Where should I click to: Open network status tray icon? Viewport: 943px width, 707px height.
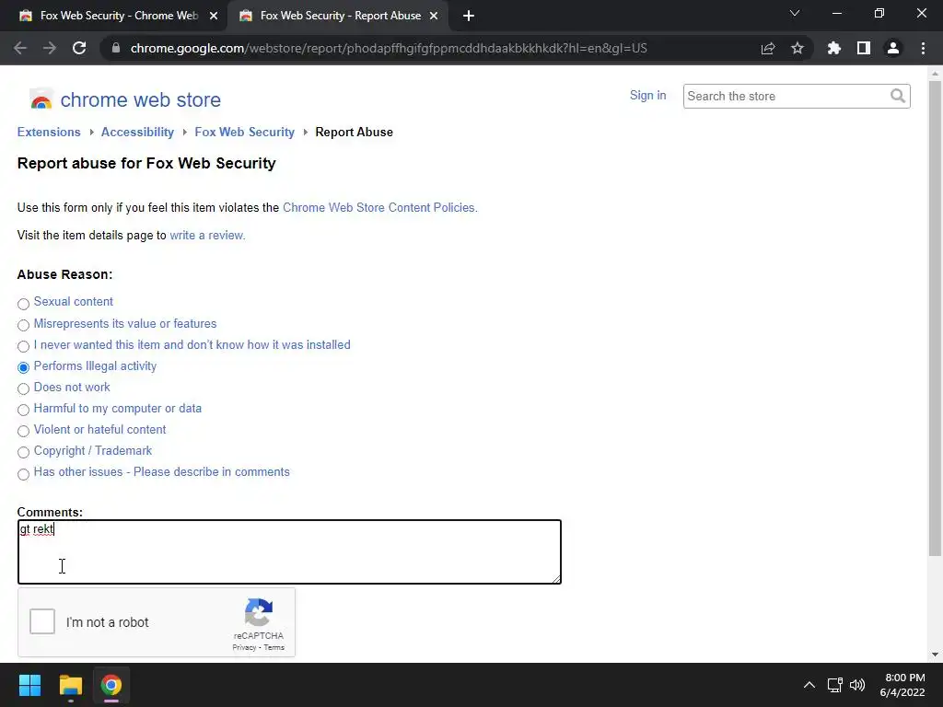tap(834, 685)
